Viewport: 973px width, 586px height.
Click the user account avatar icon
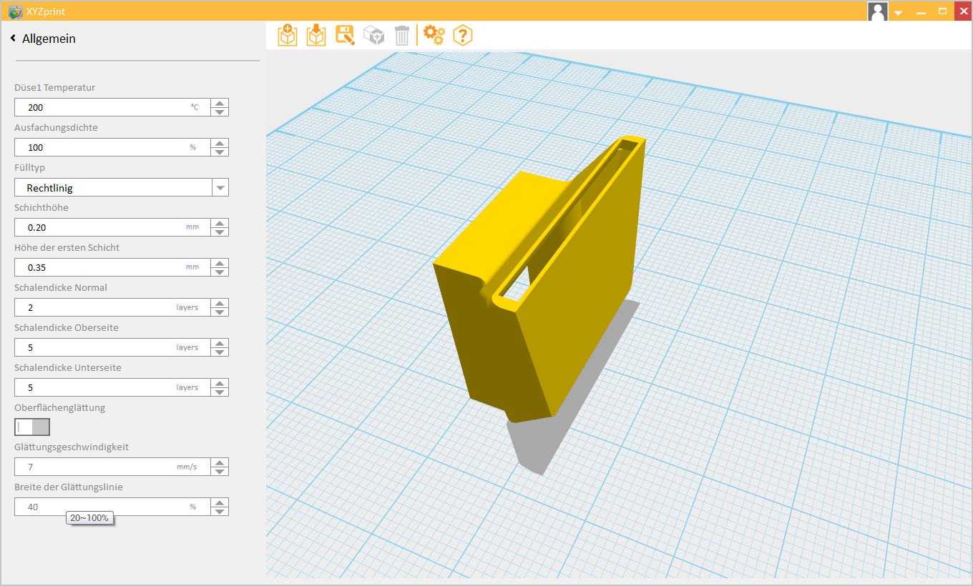pos(878,11)
